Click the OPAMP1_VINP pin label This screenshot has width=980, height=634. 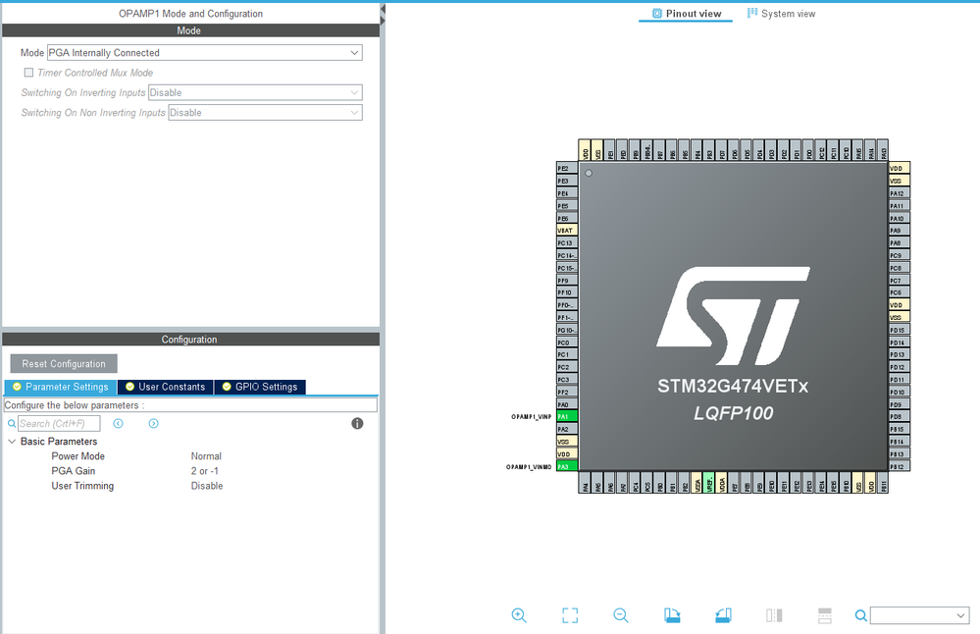(532, 417)
